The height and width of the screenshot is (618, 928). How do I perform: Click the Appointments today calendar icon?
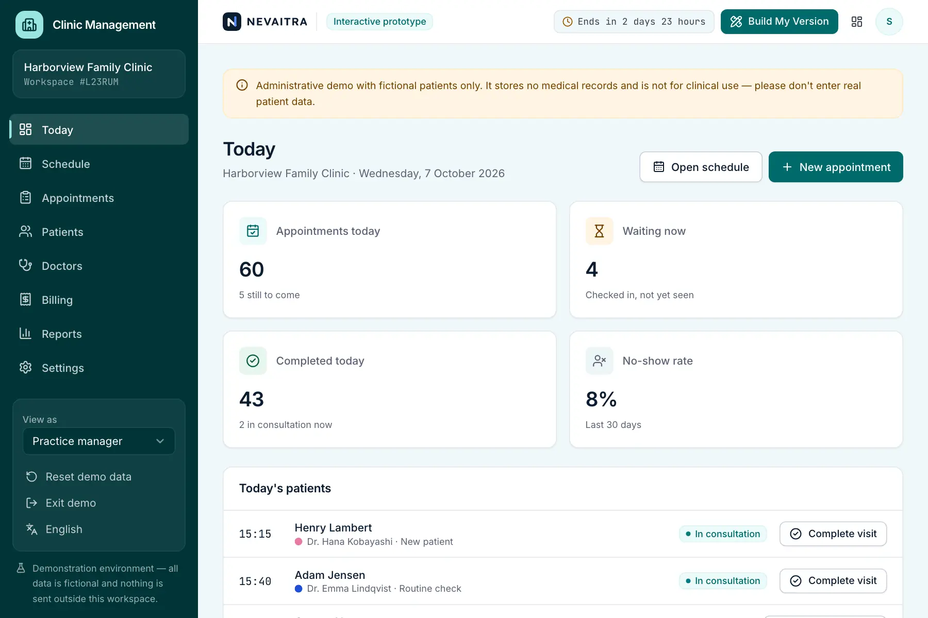tap(253, 231)
